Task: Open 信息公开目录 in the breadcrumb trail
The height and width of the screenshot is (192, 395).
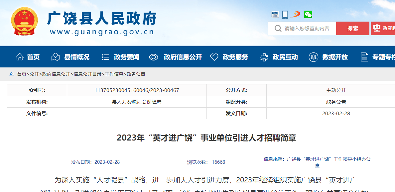Action: (87, 74)
